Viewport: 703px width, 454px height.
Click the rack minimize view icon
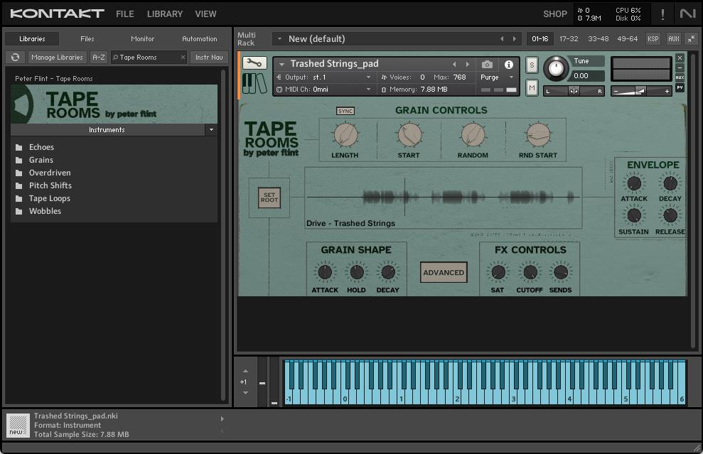[x=691, y=39]
